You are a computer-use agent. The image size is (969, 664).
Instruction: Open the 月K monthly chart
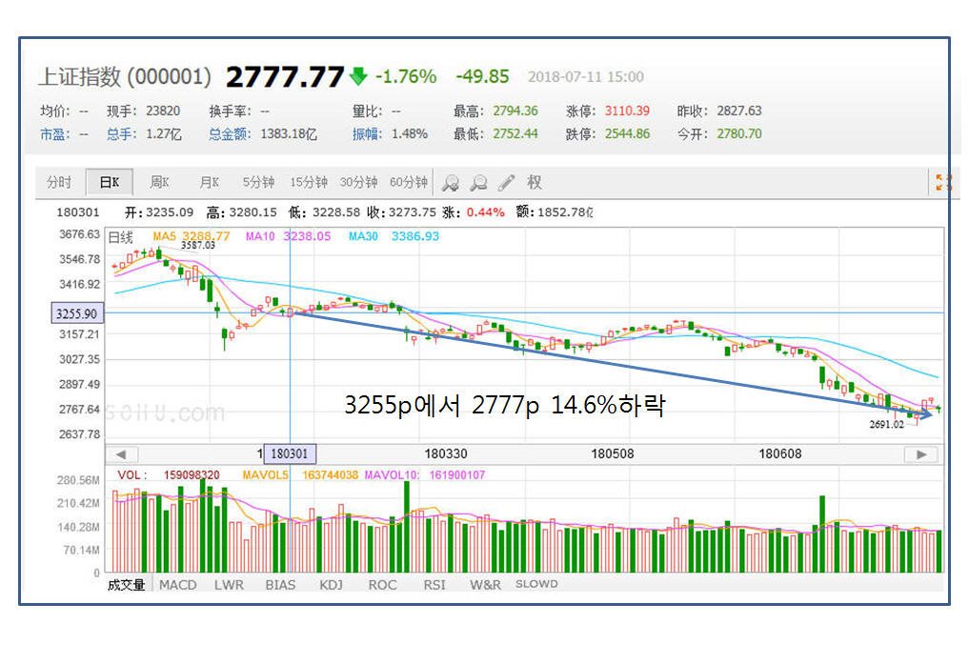tap(209, 183)
